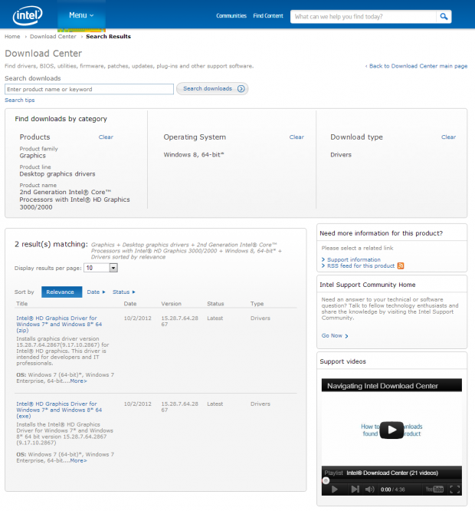
Task: Click the magnifier search icon in header
Action: pos(444,16)
